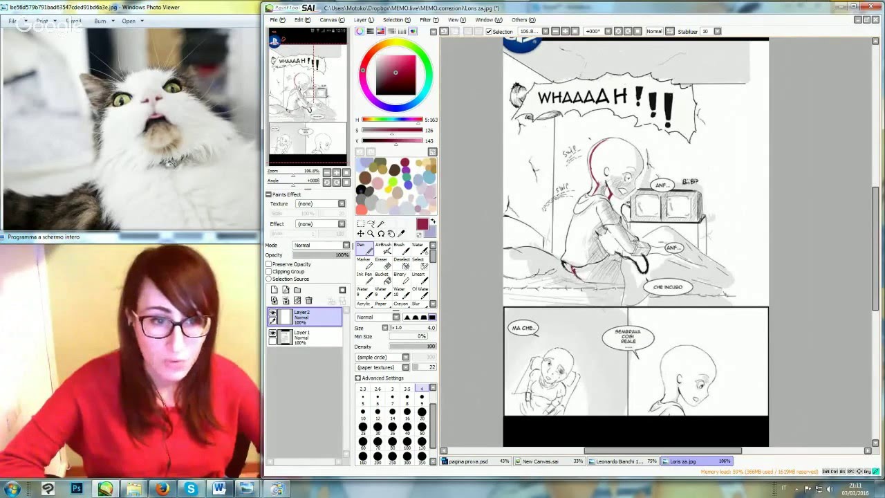Select the Rotate view tool
Screen dimensions: 885x498
coord(381,234)
